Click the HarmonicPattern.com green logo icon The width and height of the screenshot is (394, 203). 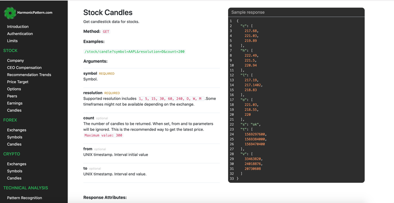coord(10,13)
